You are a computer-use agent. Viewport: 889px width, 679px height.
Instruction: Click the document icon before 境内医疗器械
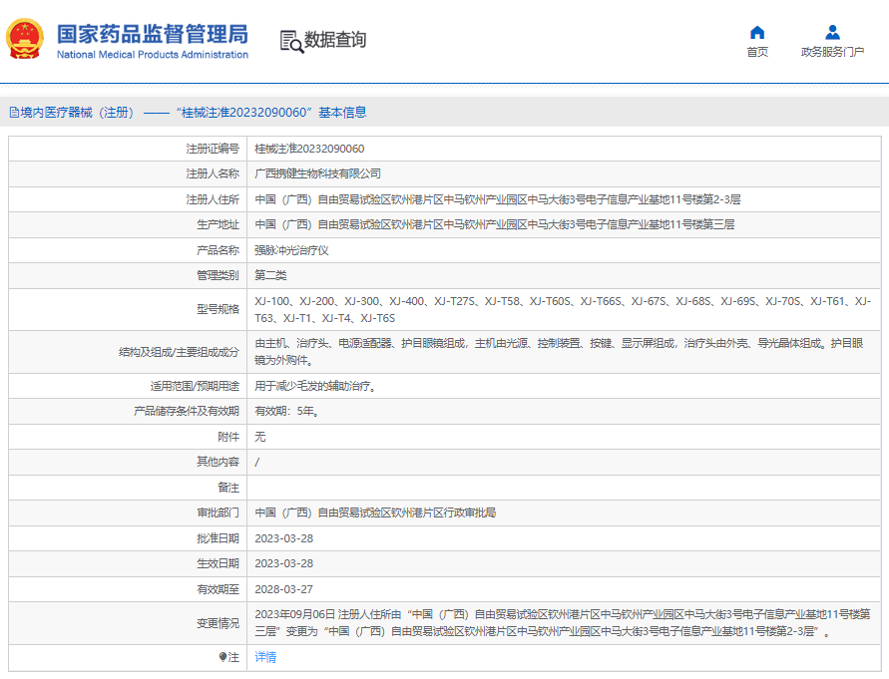point(14,113)
